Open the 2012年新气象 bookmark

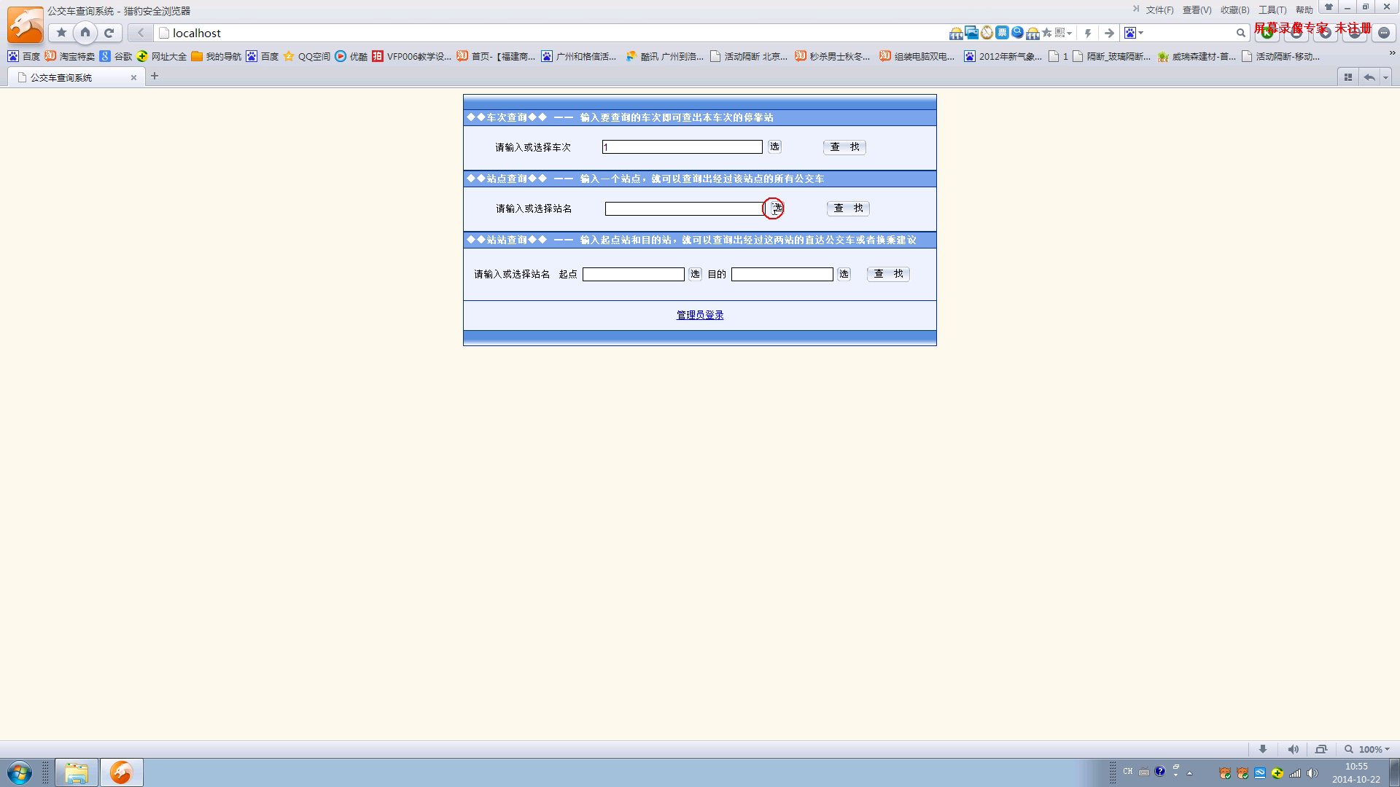tap(1003, 56)
